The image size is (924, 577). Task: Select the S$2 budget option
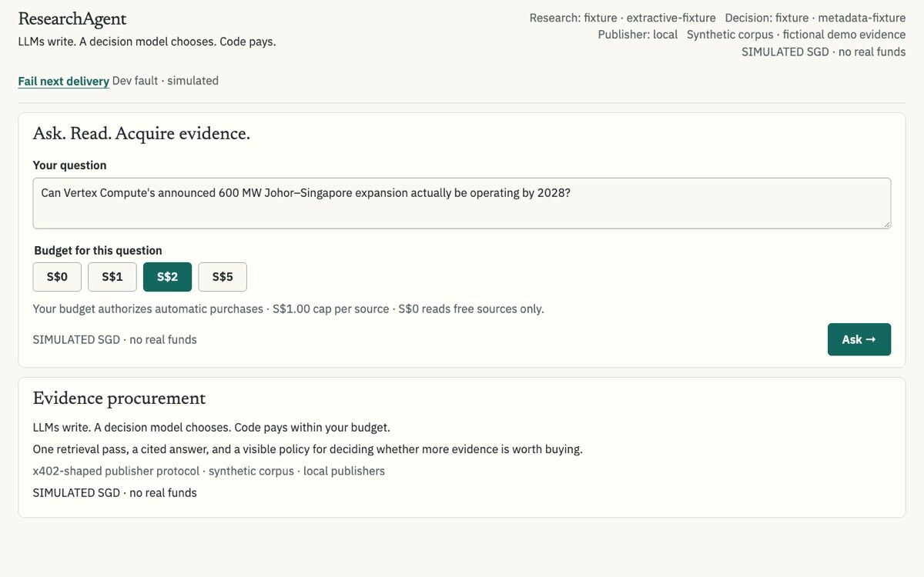point(167,277)
